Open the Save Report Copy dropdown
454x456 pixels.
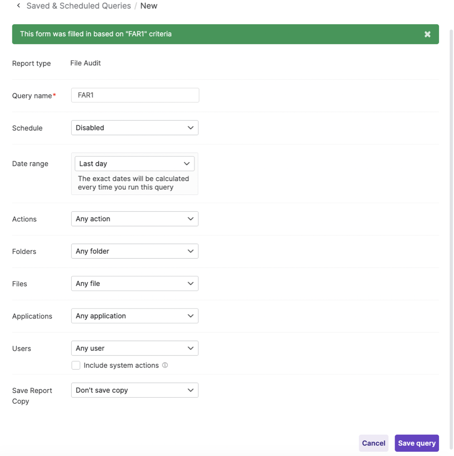(x=134, y=390)
